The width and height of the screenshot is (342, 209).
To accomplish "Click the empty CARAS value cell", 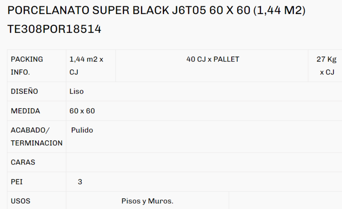I will (204, 162).
